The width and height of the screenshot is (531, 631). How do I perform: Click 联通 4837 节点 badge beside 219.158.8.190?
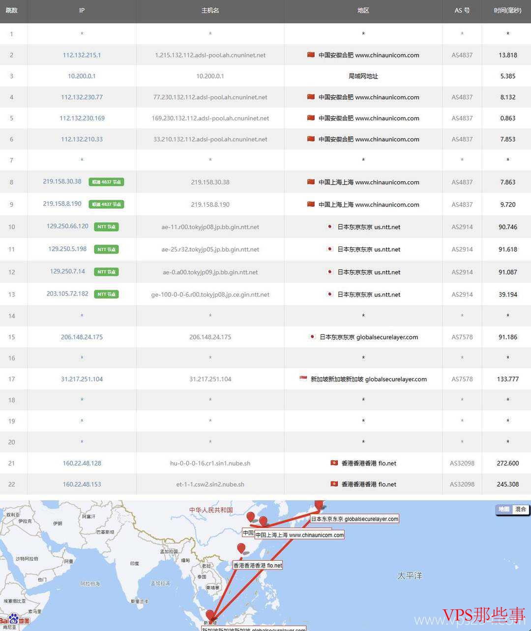(106, 204)
